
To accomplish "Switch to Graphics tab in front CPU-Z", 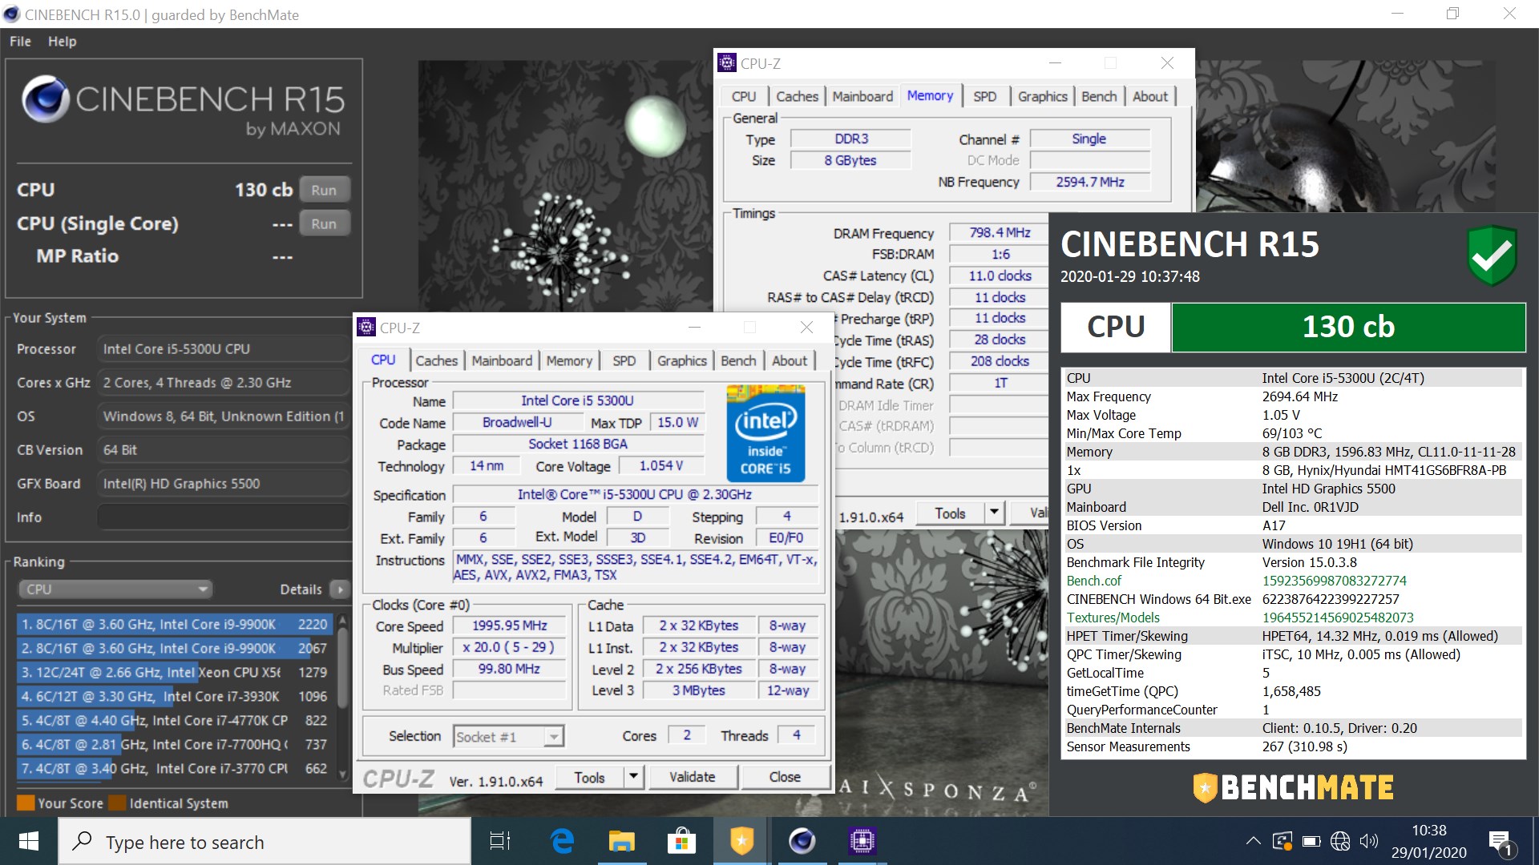I will point(682,360).
